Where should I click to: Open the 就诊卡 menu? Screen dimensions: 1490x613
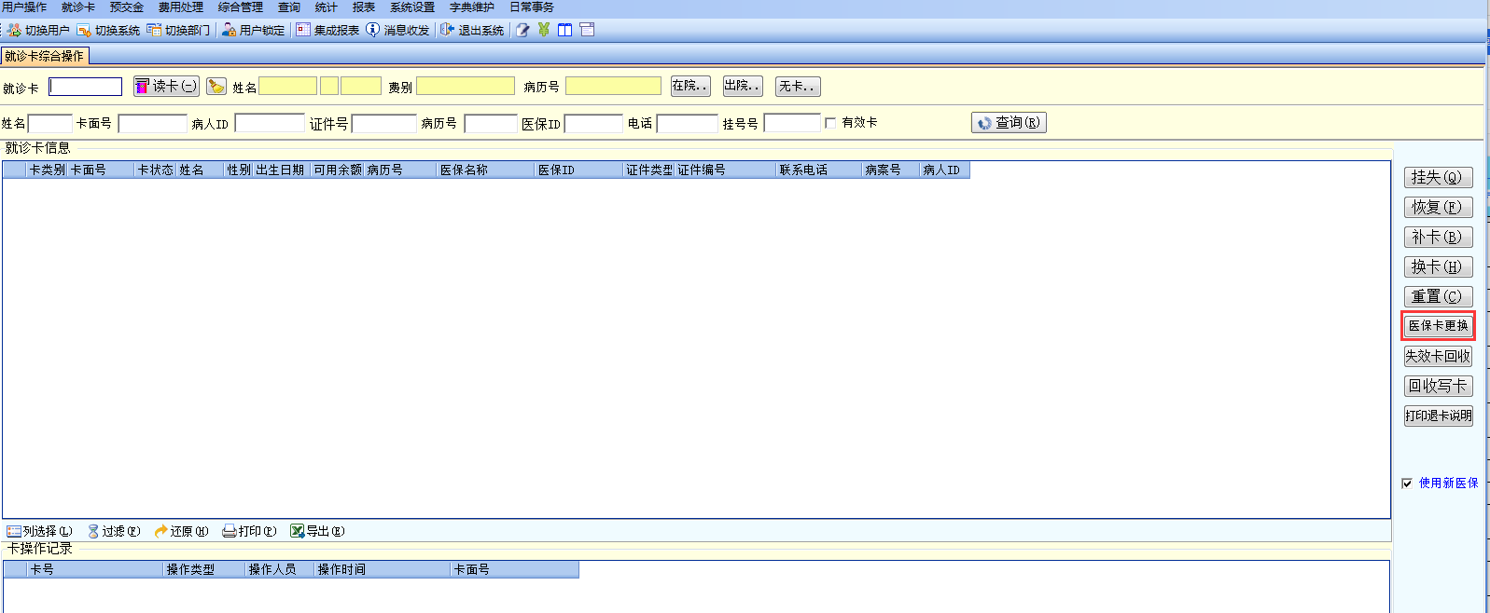78,7
